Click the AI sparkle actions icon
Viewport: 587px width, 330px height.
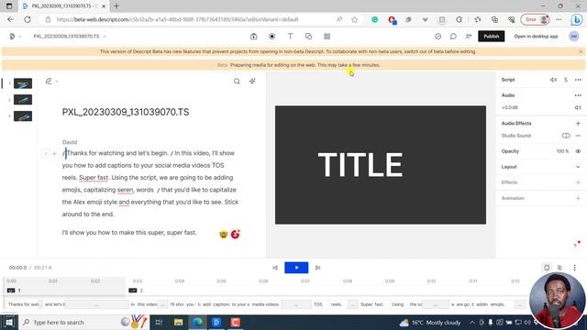click(252, 81)
